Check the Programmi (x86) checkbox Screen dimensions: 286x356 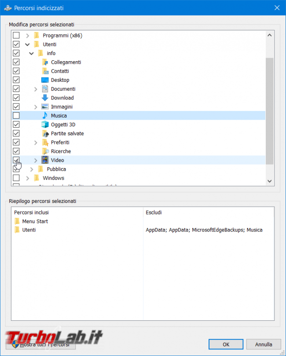click(16, 35)
